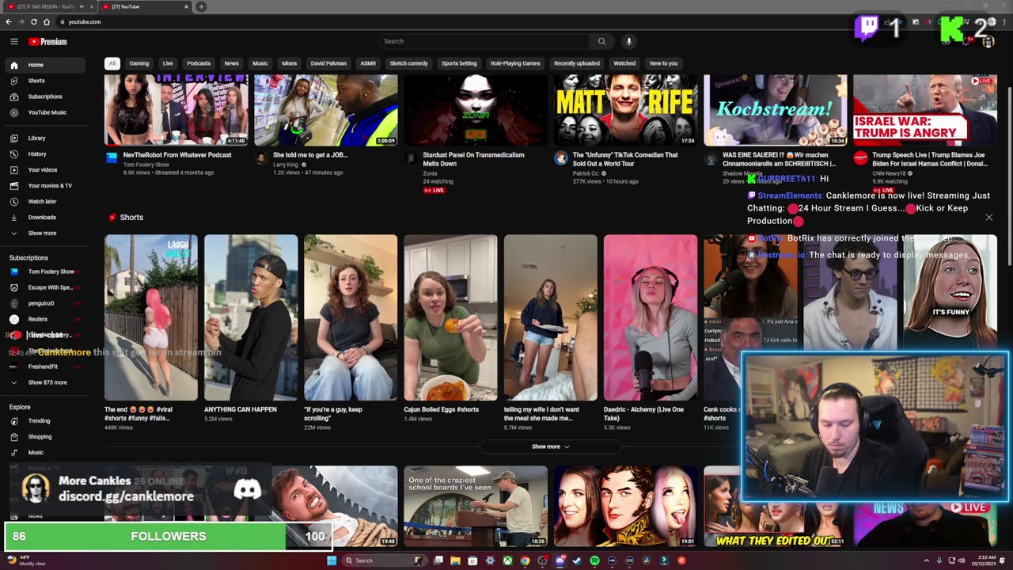
Task: Open Steam from the taskbar
Action: 577,560
